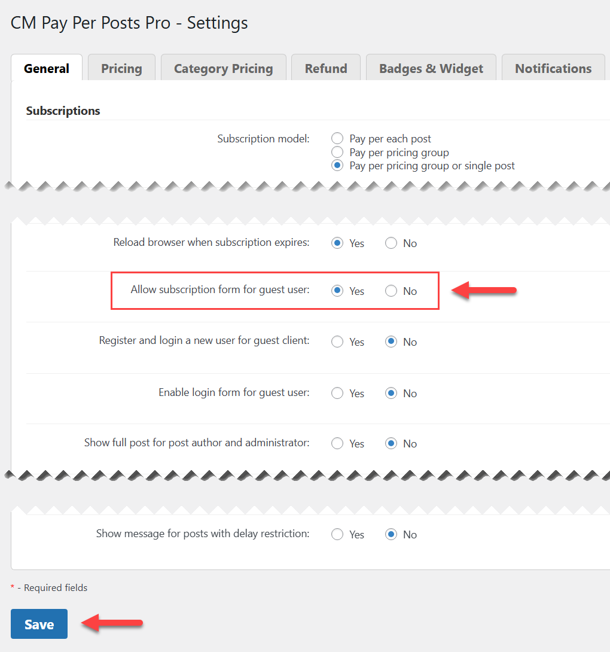Image resolution: width=610 pixels, height=652 pixels.
Task: Choose Yes for Show message for delay restriction
Action: pos(337,534)
